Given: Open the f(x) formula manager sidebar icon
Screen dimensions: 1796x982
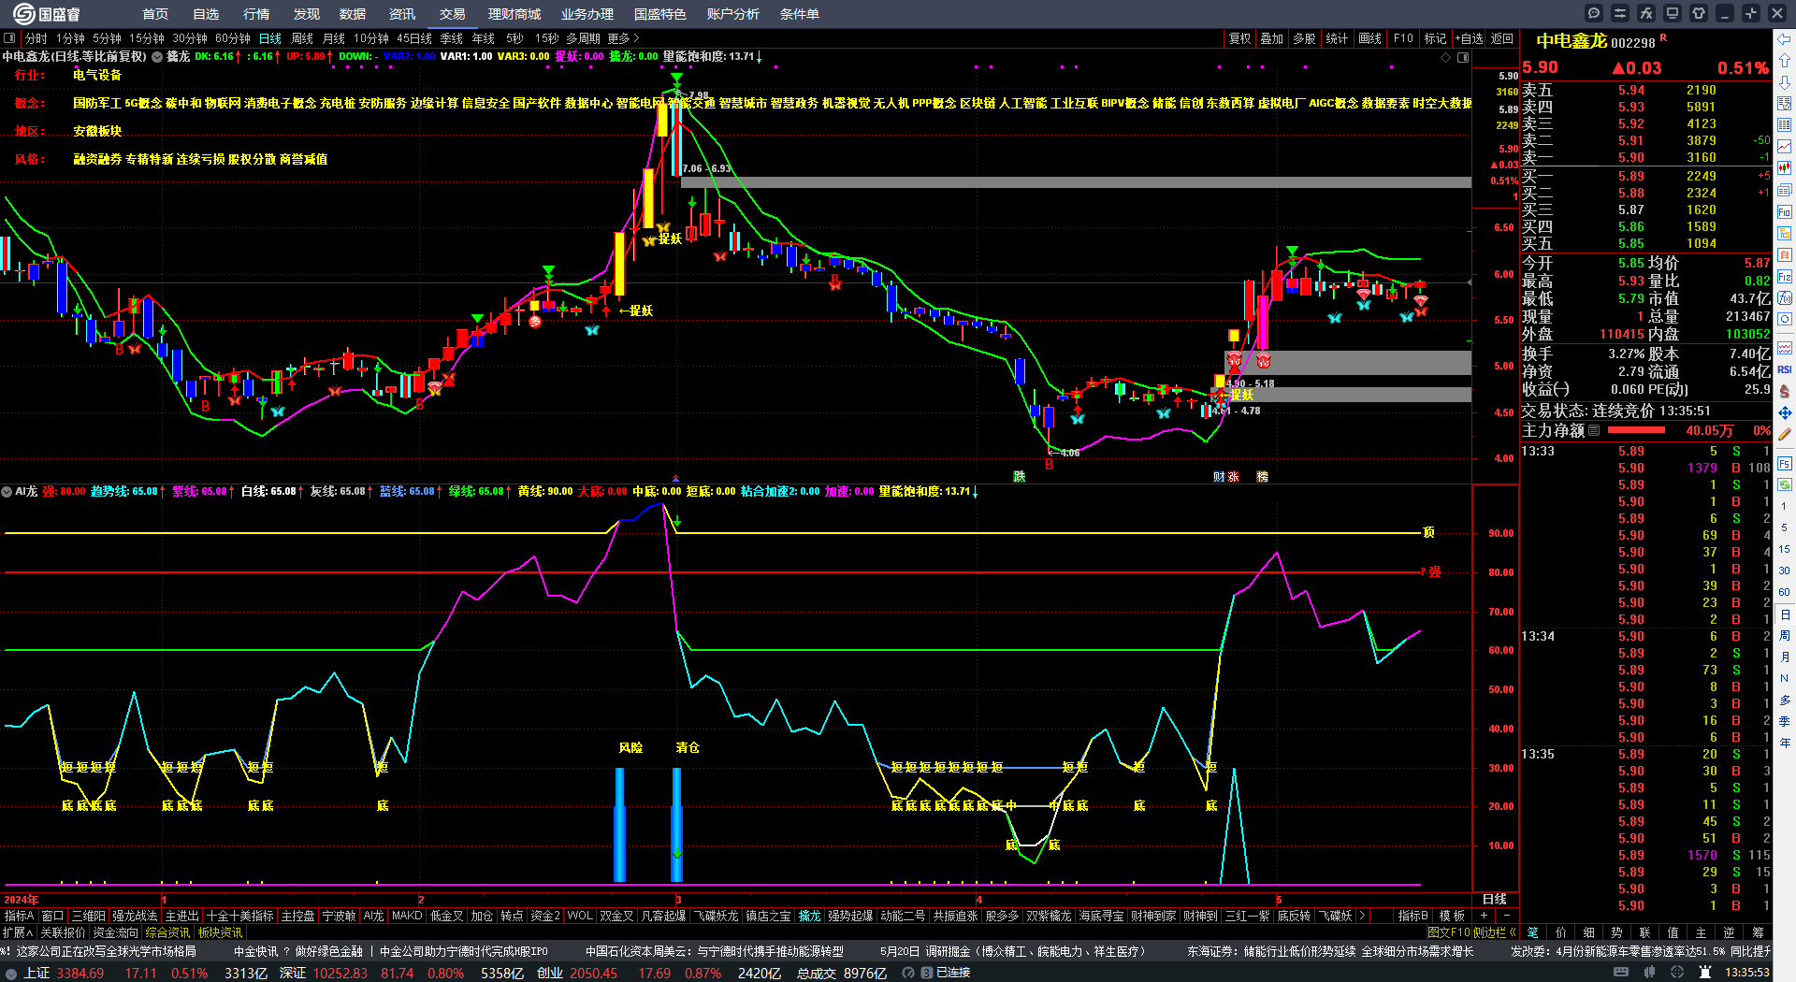Looking at the screenshot, I should pos(1785,297).
